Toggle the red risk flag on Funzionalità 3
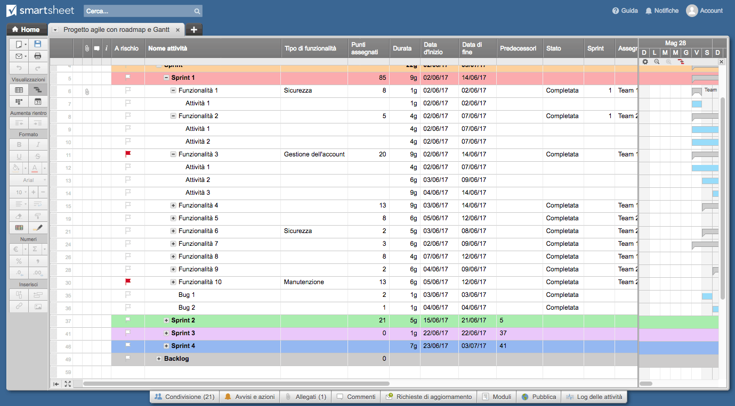 [x=127, y=154]
